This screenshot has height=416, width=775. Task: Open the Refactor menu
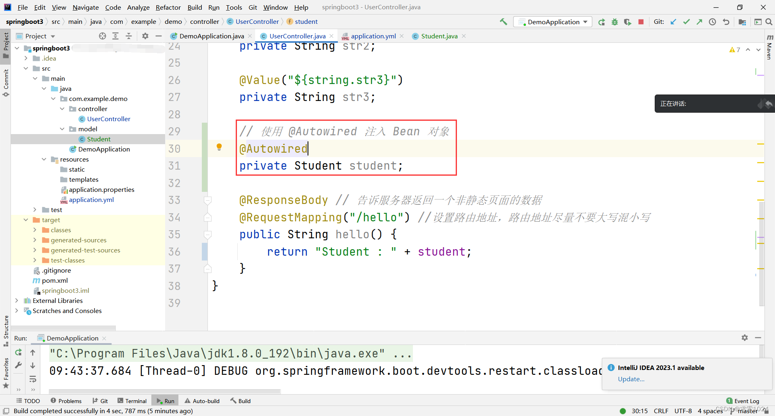point(168,7)
